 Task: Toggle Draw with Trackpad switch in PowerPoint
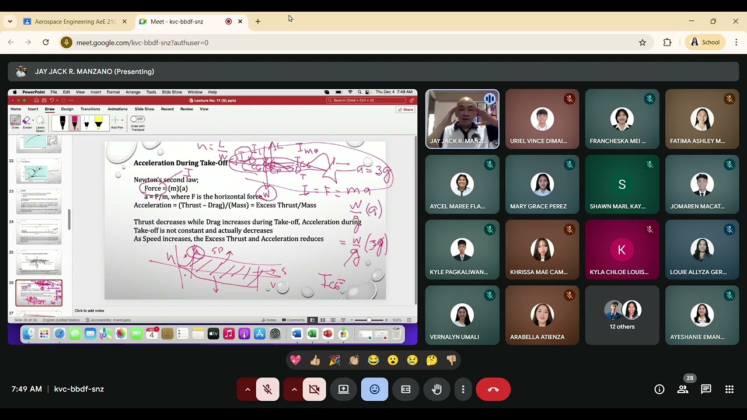[138, 119]
